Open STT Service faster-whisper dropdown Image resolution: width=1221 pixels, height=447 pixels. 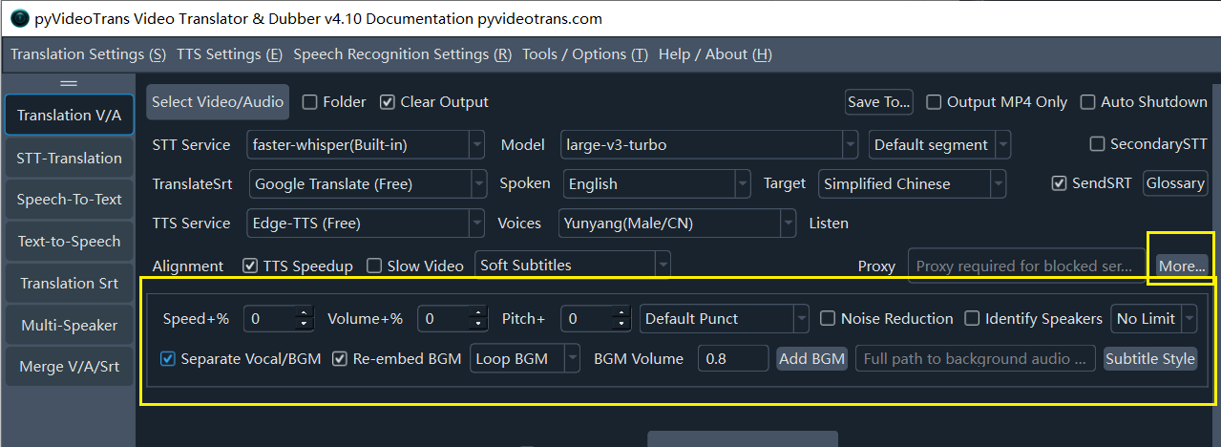point(365,145)
